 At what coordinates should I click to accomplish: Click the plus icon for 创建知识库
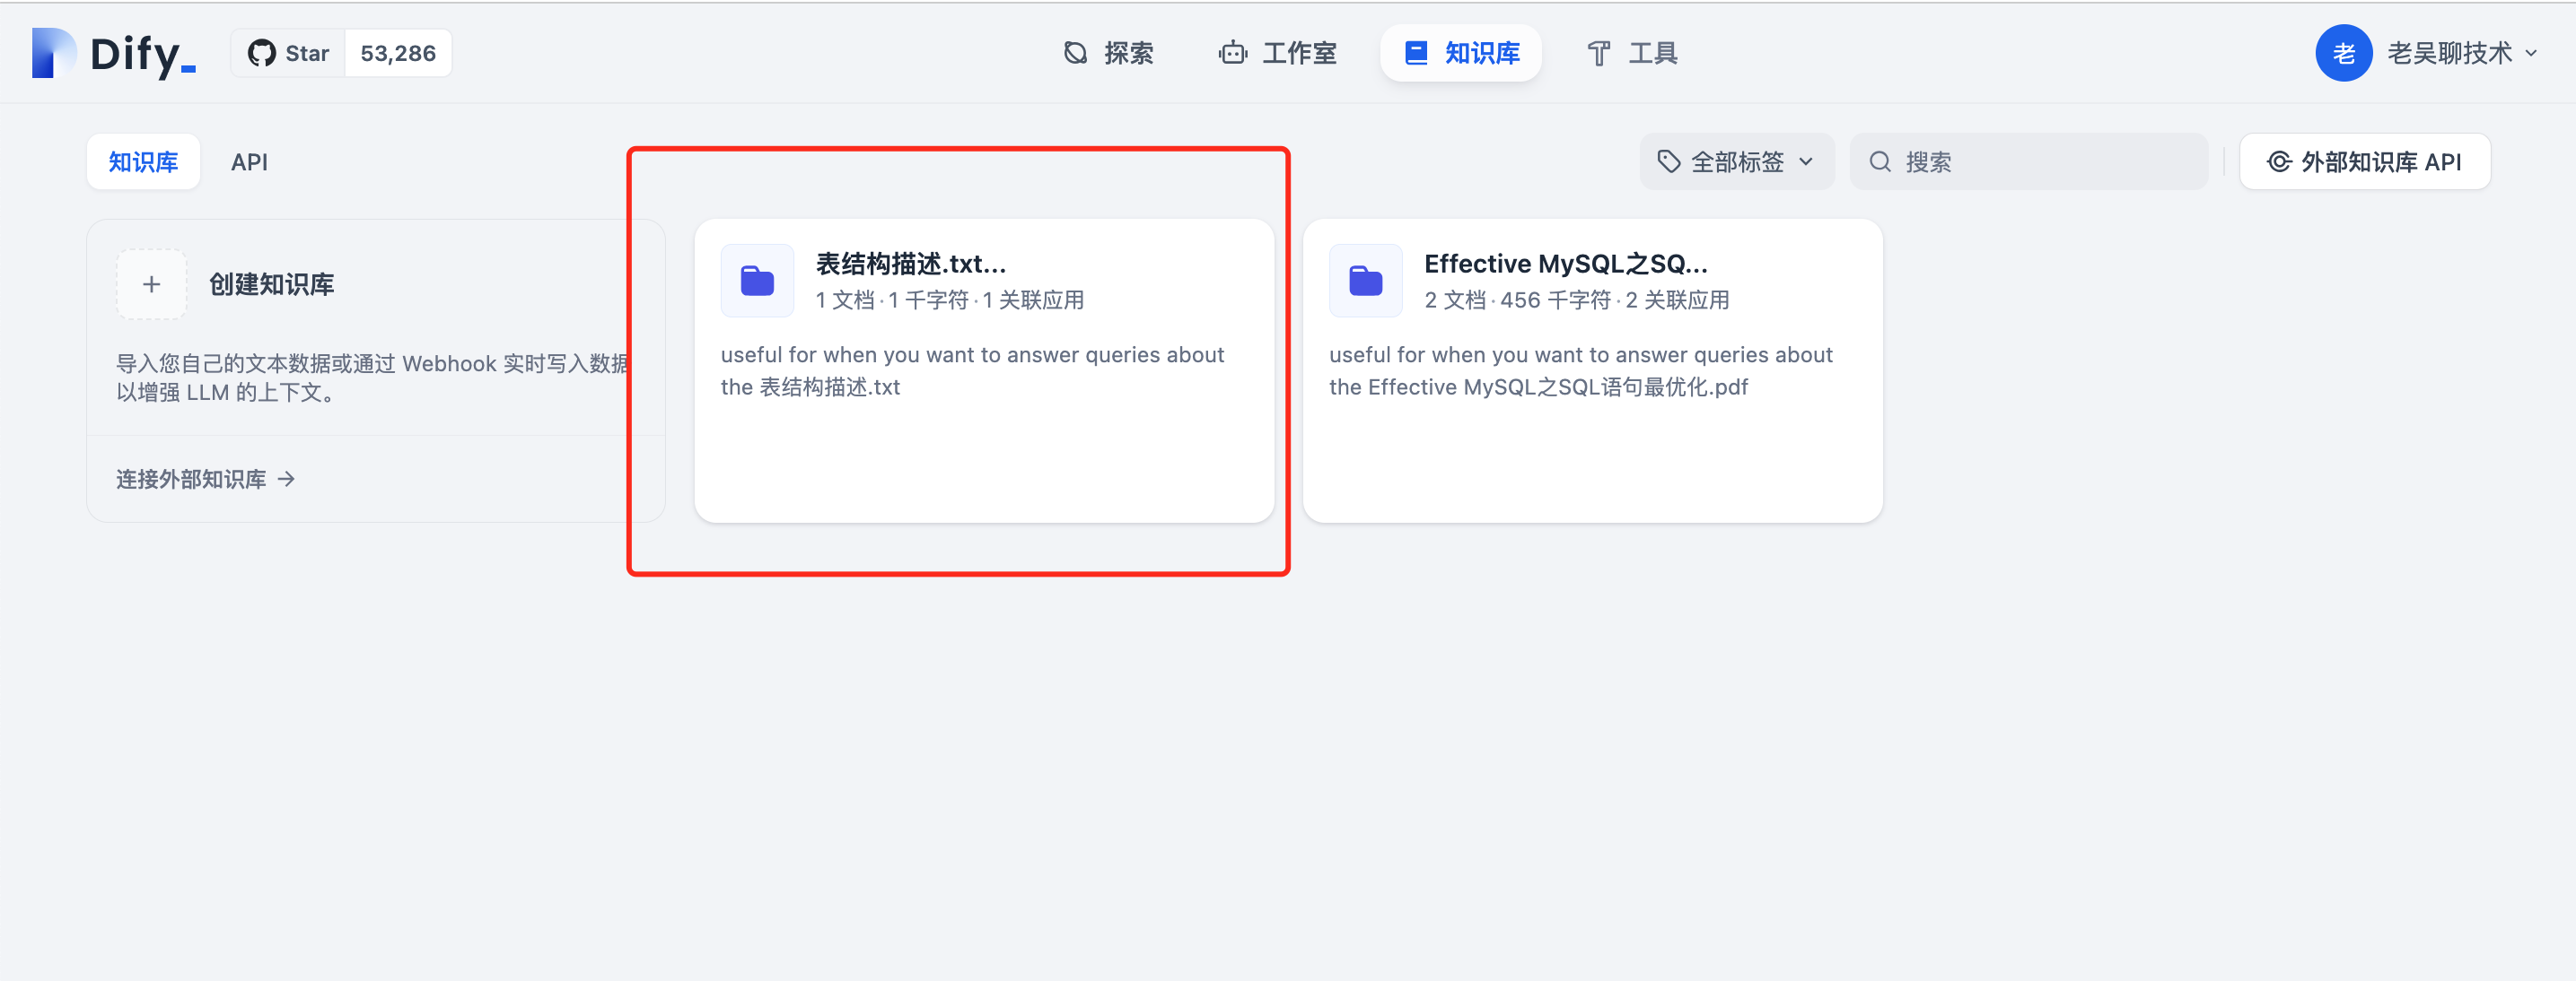click(x=151, y=285)
